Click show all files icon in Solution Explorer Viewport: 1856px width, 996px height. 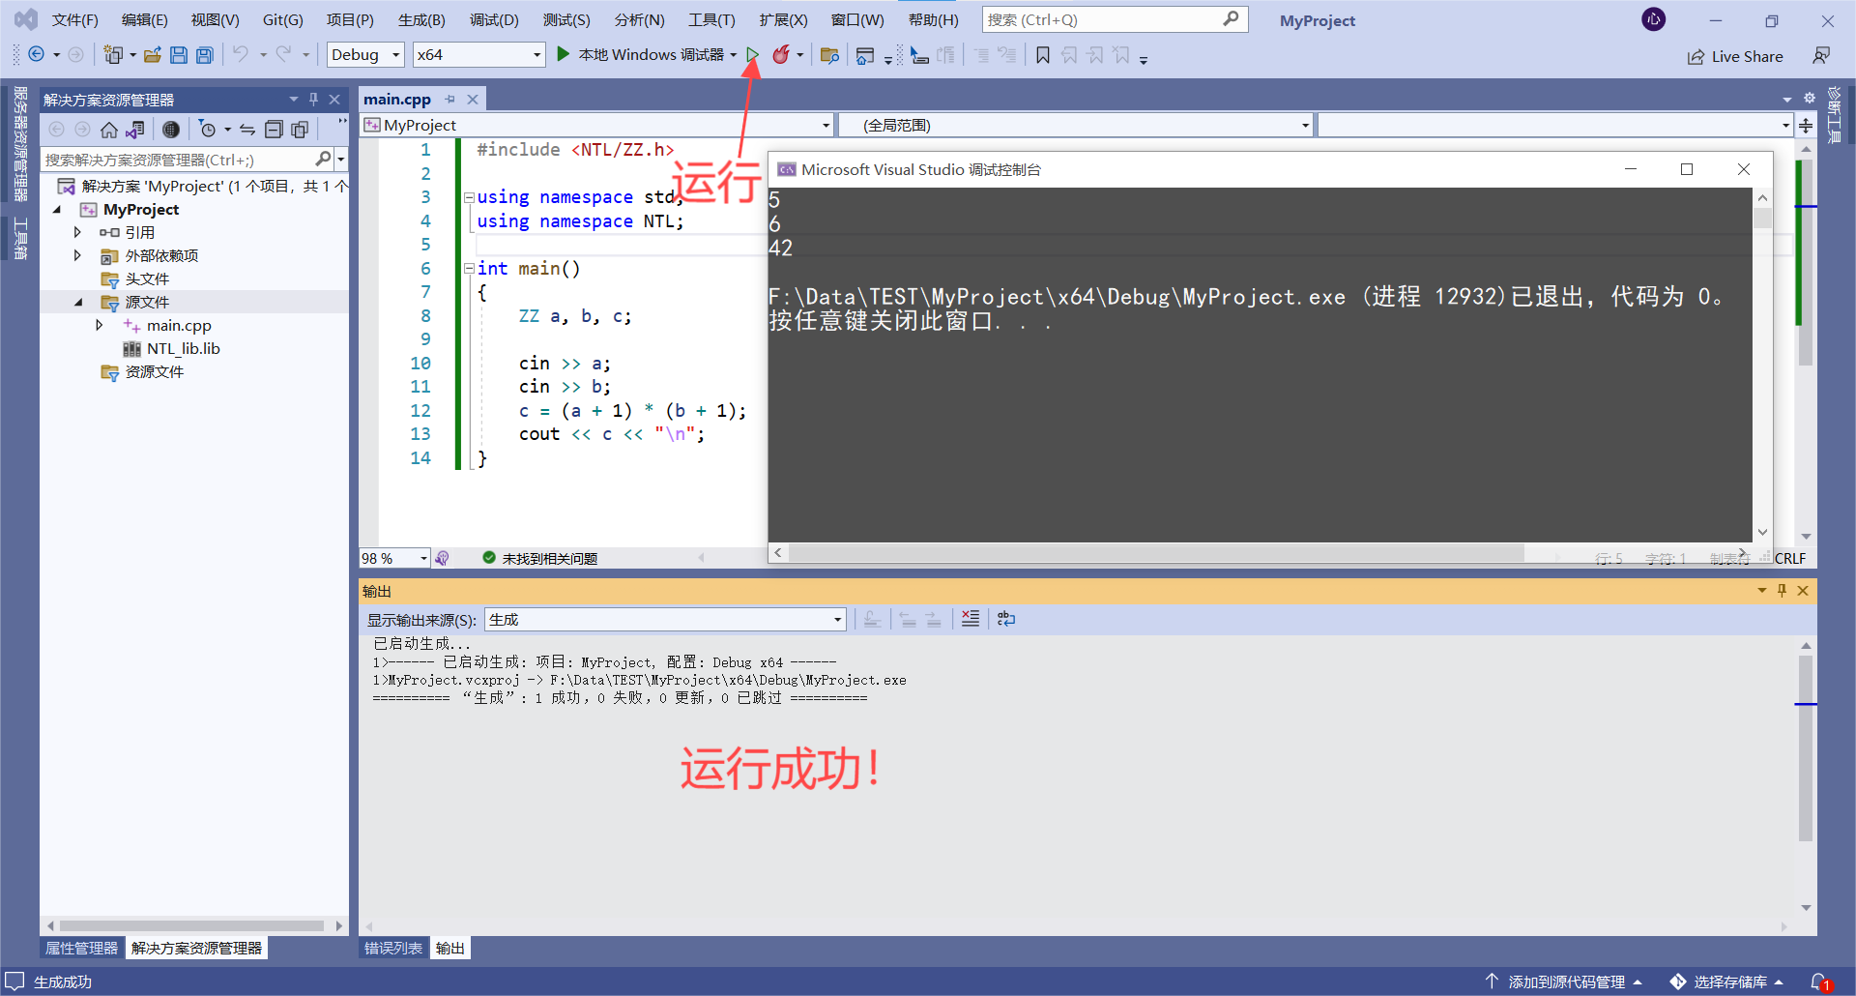(300, 130)
